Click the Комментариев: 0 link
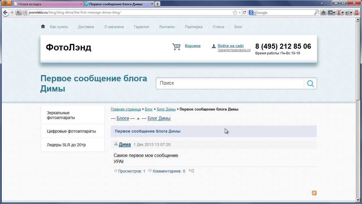The height and width of the screenshot is (204, 362). tap(169, 171)
